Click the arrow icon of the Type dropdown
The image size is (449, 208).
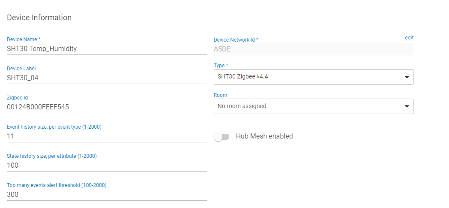(x=407, y=77)
